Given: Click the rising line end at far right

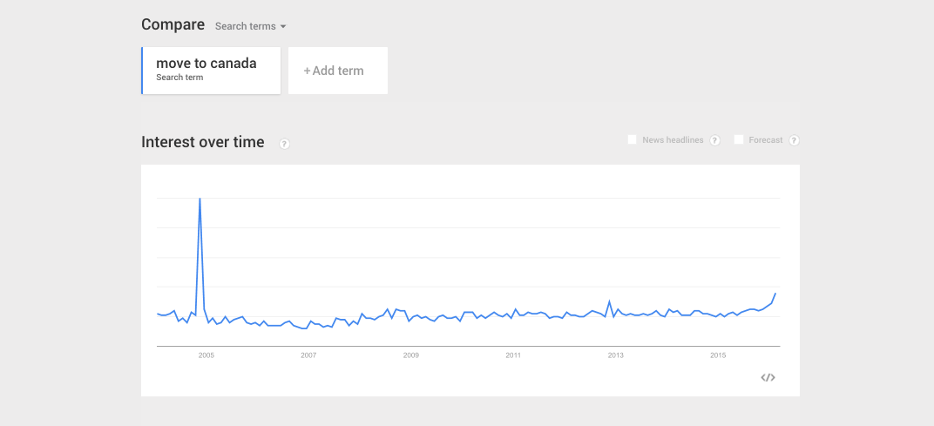Looking at the screenshot, I should 775,294.
